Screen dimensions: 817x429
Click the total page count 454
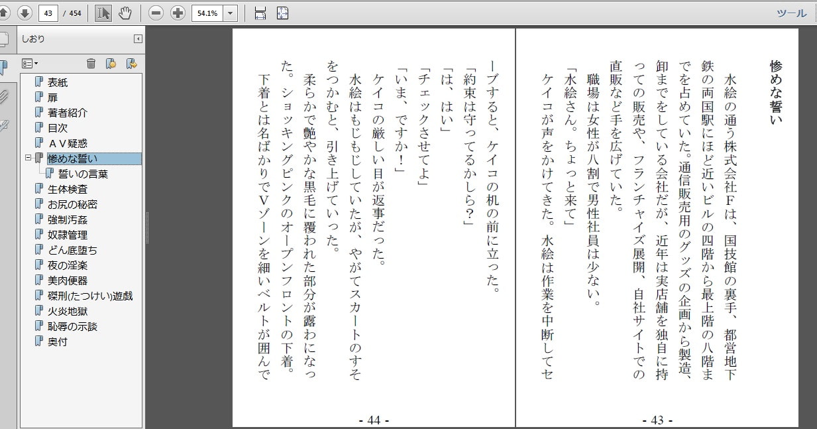75,13
